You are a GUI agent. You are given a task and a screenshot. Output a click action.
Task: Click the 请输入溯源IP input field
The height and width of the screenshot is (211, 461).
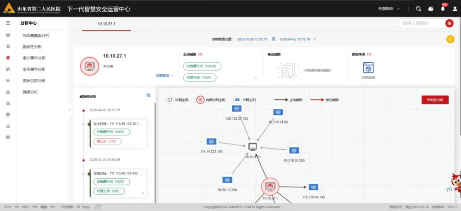pyautogui.click(x=421, y=23)
